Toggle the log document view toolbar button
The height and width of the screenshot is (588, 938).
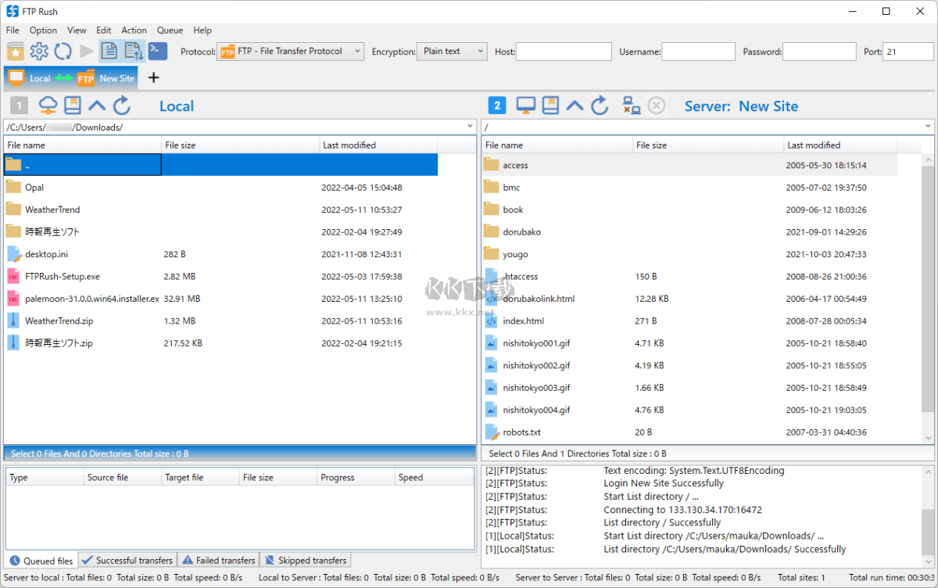pos(109,52)
